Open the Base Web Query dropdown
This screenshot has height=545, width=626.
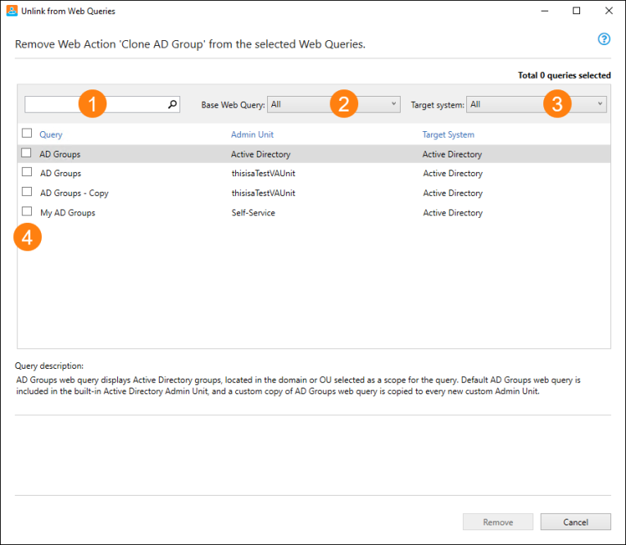(333, 105)
